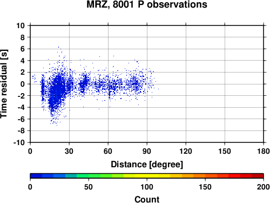Click the dark red colorbar segment at 200
This screenshot has width=270, height=203.
(x=258, y=176)
